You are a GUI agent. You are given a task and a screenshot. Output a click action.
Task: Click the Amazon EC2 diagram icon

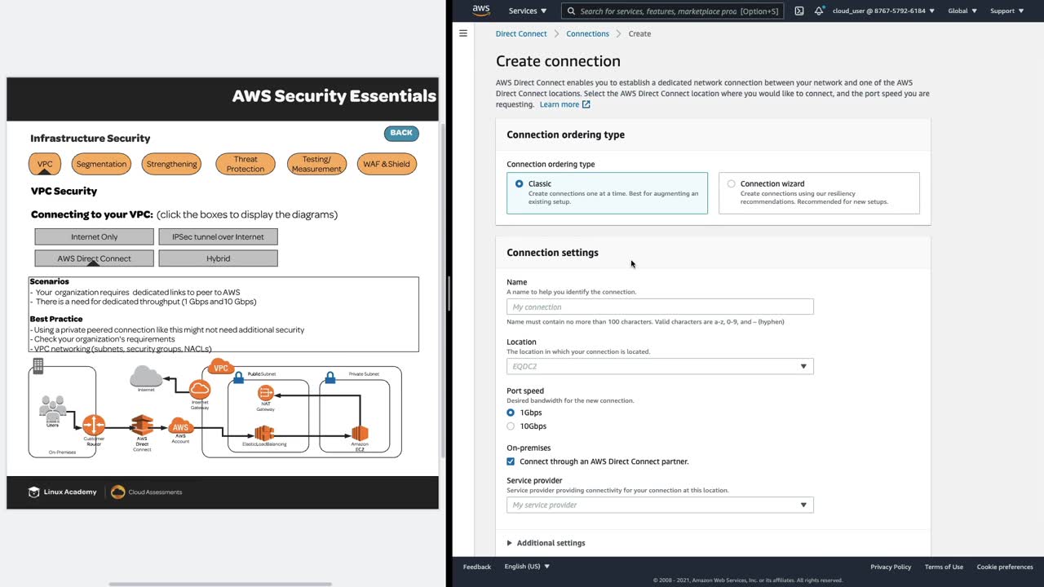(360, 433)
